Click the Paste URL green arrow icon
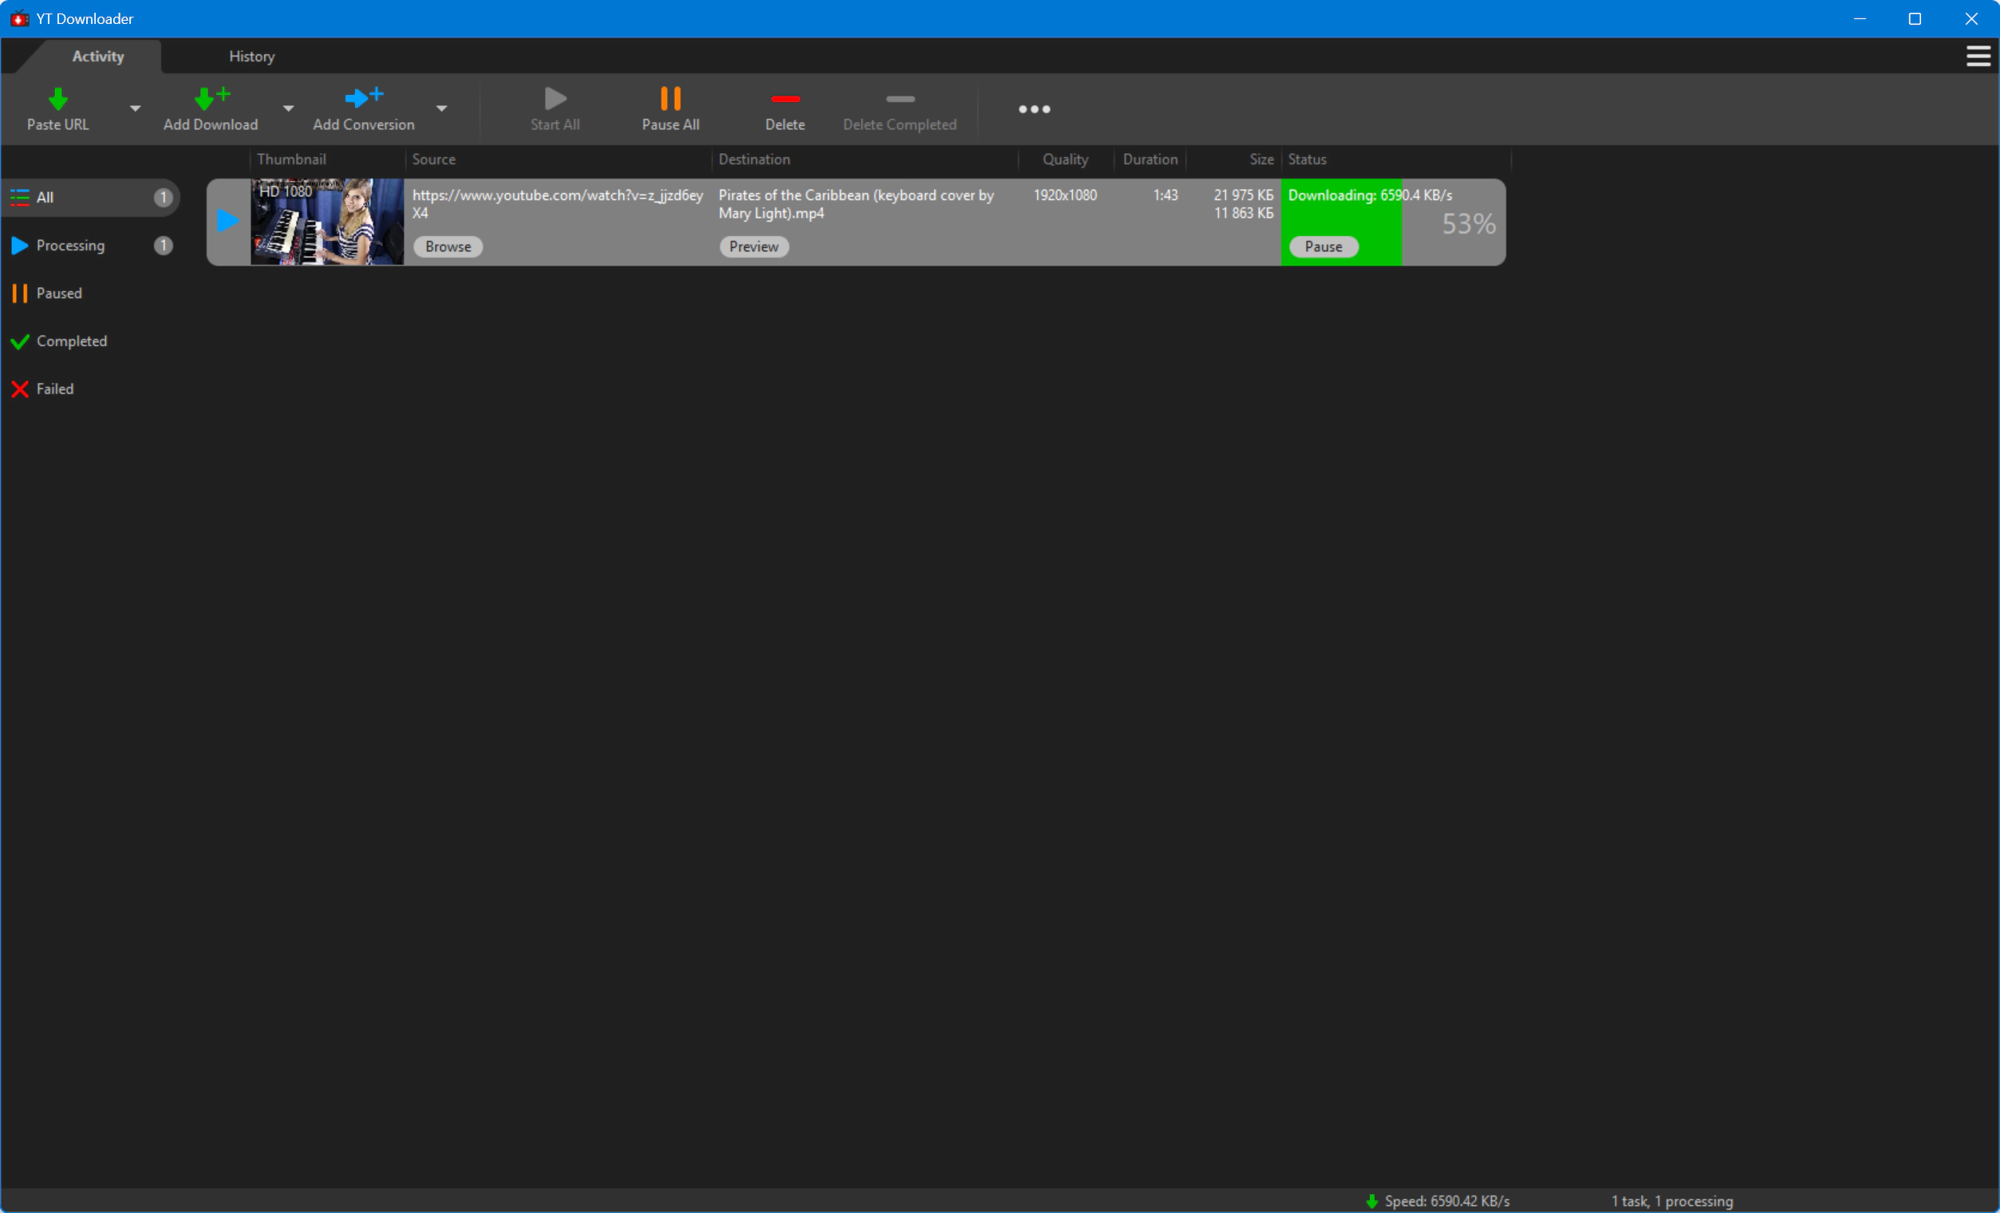Image resolution: width=2000 pixels, height=1213 pixels. pos(57,99)
